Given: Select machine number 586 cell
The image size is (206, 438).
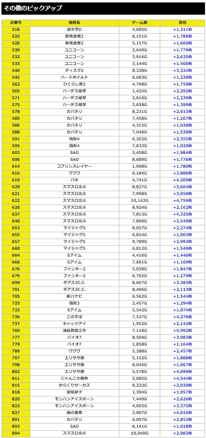Looking at the screenshot, I should click(x=16, y=125).
